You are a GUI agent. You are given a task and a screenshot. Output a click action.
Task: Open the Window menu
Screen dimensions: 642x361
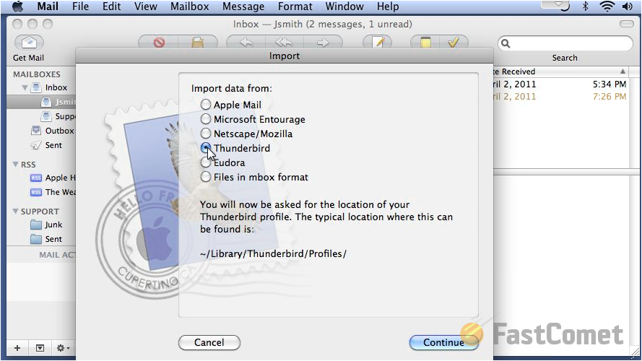pyautogui.click(x=344, y=6)
